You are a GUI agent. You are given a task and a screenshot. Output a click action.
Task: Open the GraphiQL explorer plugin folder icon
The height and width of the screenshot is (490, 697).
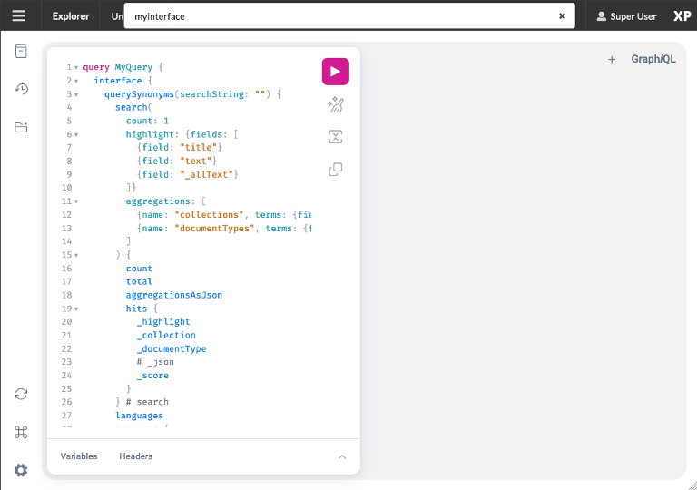[21, 127]
